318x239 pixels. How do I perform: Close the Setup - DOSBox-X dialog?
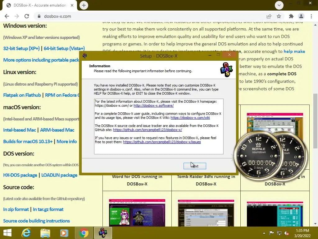tap(229, 55)
